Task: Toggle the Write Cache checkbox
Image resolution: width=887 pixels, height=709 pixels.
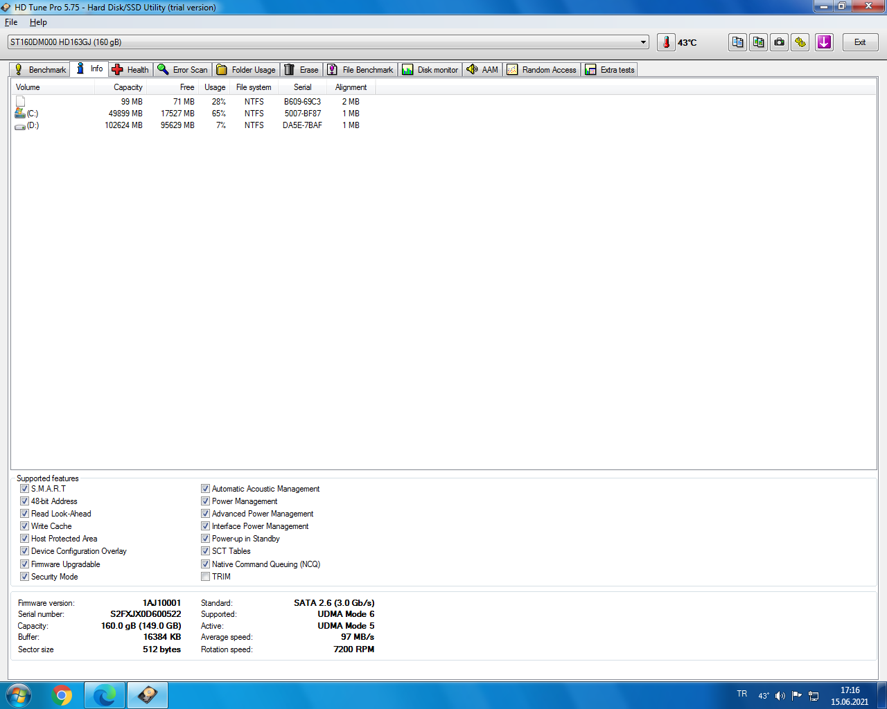Action: pyautogui.click(x=24, y=526)
